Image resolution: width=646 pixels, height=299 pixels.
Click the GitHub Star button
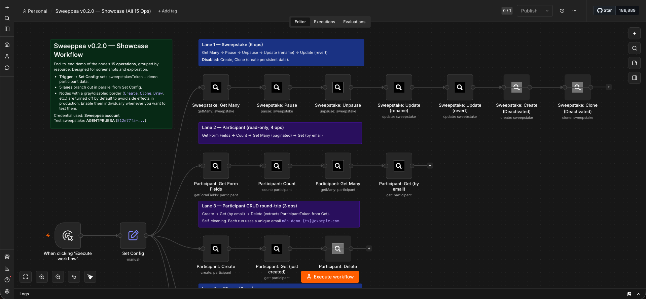click(605, 10)
